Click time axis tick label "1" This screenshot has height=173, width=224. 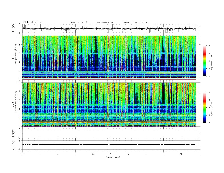(40, 154)
